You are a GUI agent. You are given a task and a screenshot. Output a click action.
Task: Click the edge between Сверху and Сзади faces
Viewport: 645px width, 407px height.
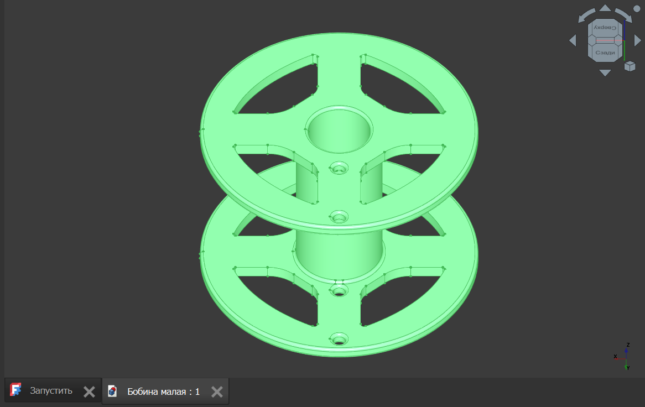tap(605, 40)
